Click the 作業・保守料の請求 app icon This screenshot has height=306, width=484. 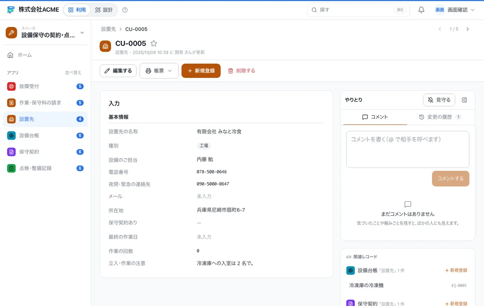(x=11, y=103)
